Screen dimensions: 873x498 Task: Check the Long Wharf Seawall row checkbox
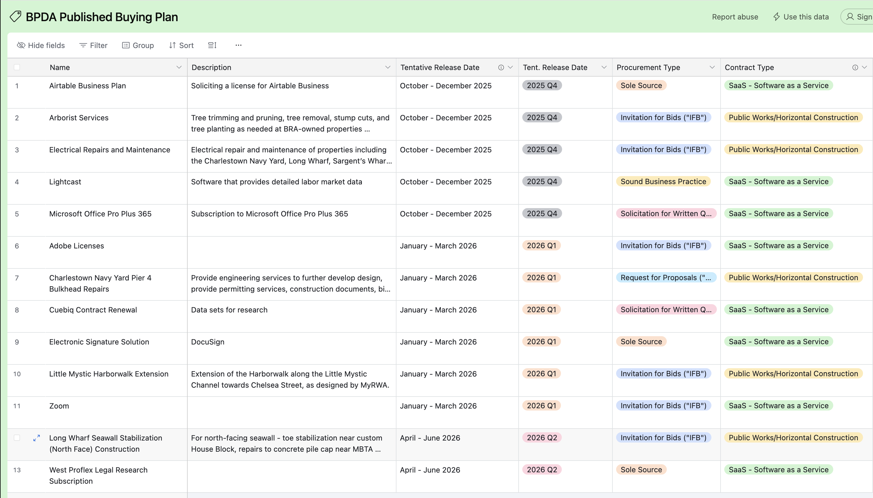[x=17, y=438]
